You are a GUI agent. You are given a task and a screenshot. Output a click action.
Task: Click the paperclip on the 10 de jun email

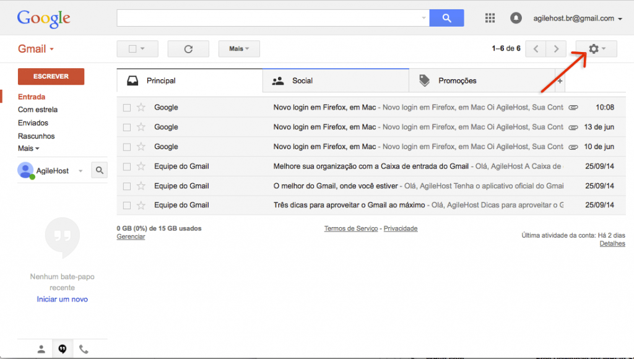point(573,147)
